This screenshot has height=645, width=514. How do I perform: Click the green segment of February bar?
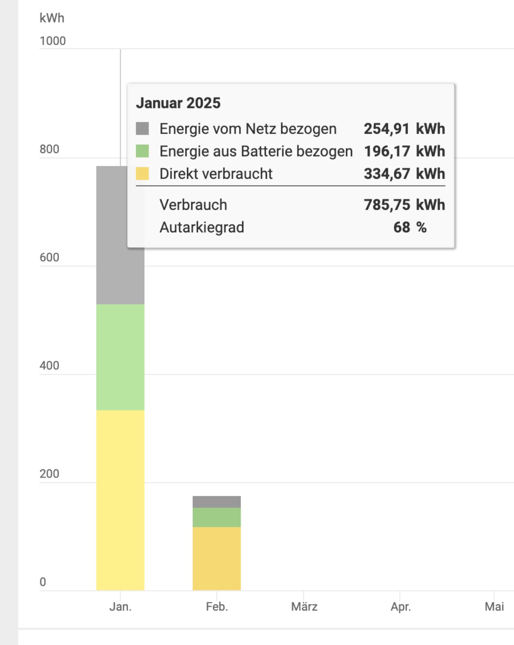(216, 517)
